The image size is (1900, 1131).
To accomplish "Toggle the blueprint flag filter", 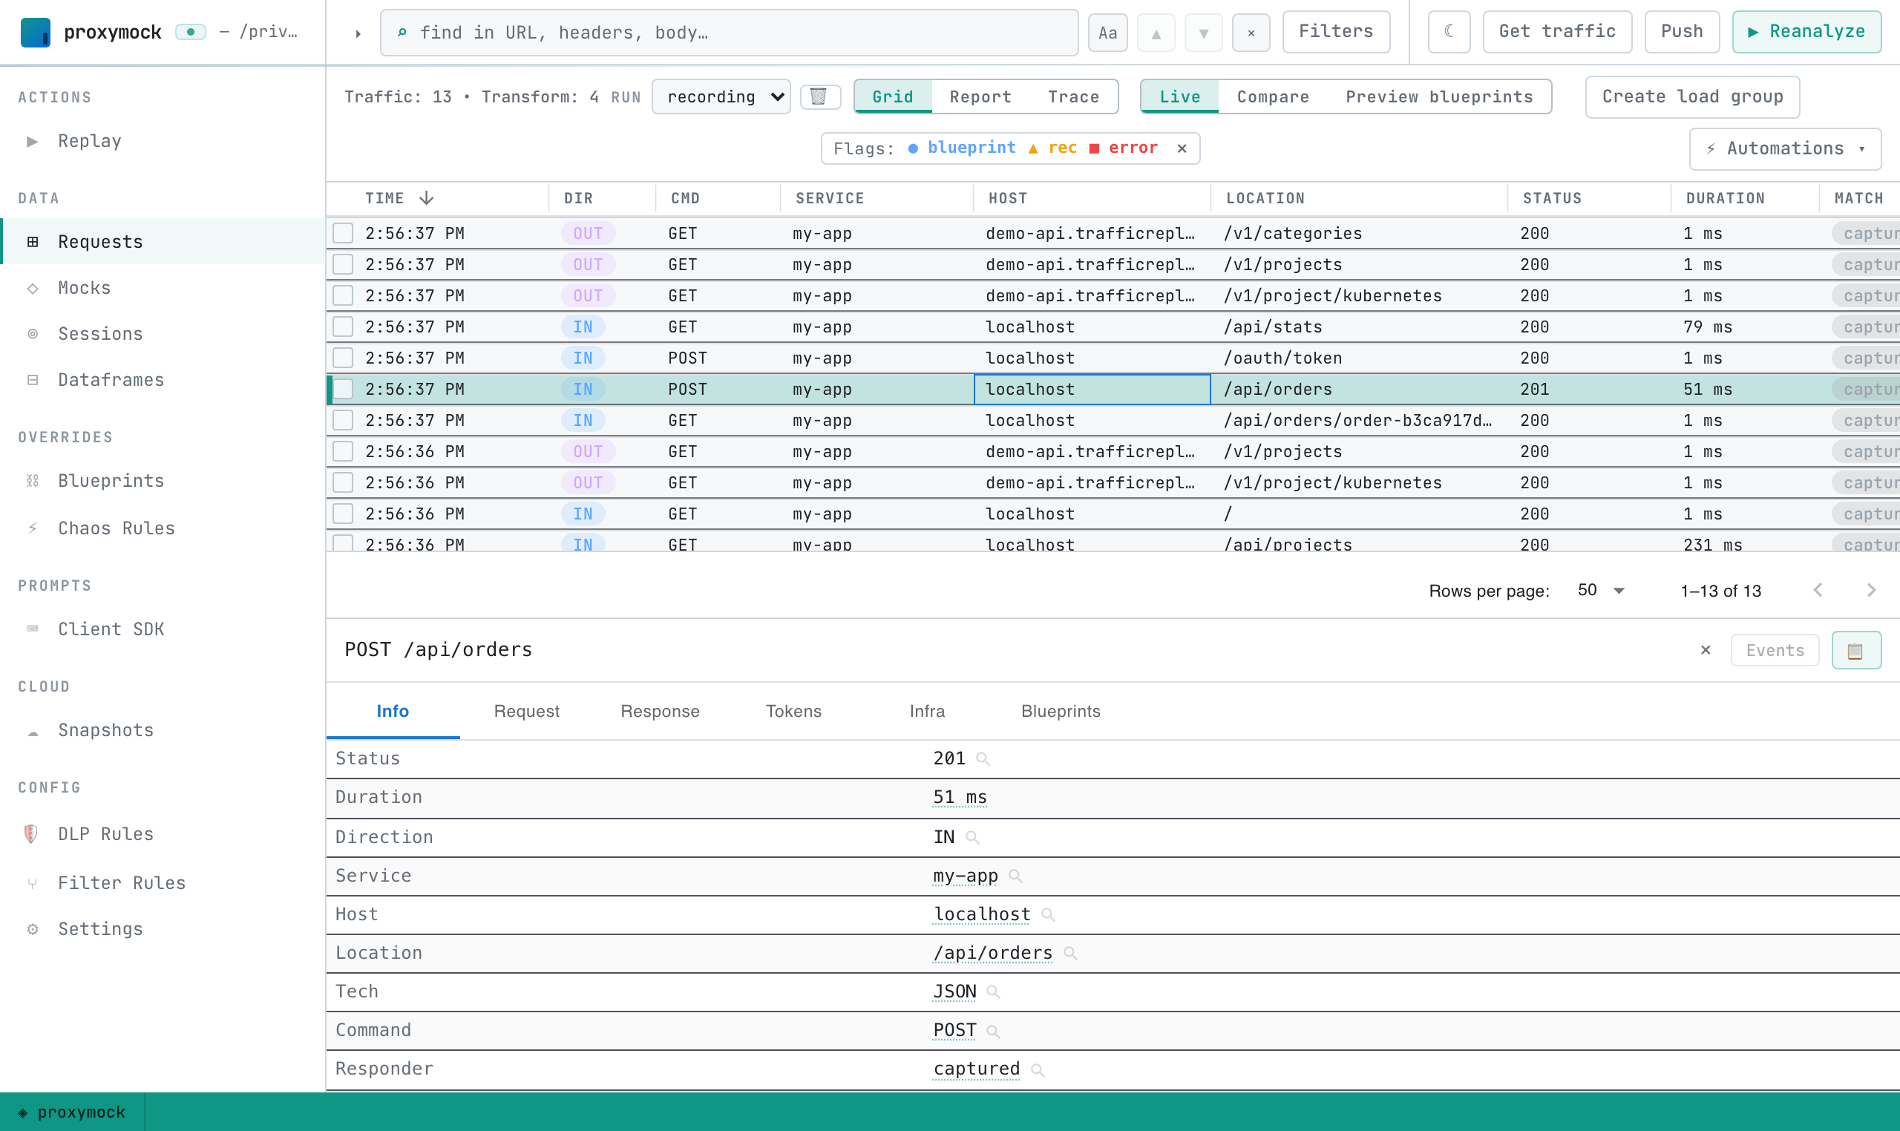I will coord(962,148).
